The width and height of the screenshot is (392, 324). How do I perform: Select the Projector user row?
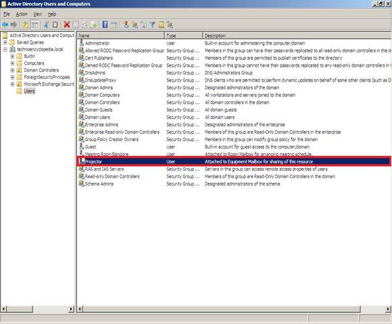pyautogui.click(x=234, y=161)
